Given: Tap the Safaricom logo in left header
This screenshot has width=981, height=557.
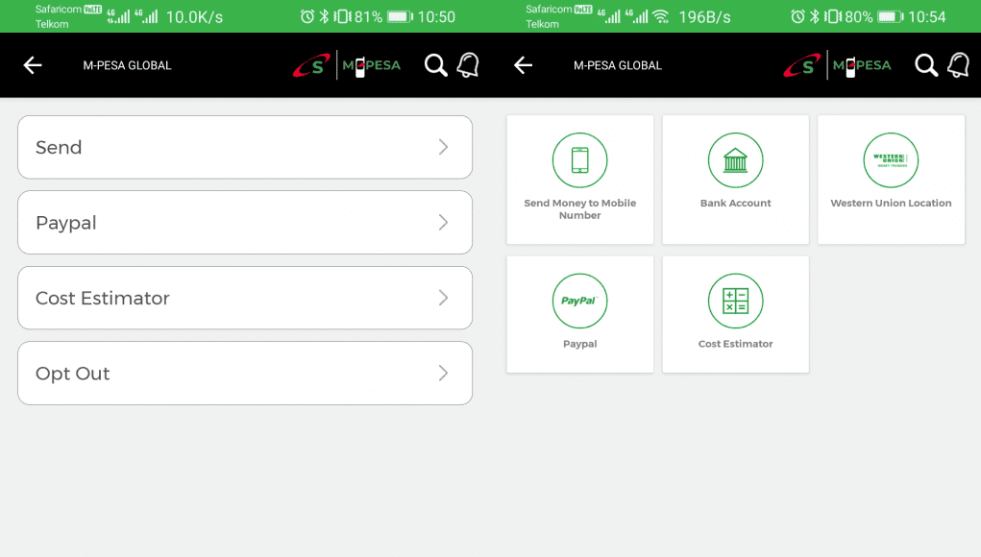Looking at the screenshot, I should [x=311, y=65].
